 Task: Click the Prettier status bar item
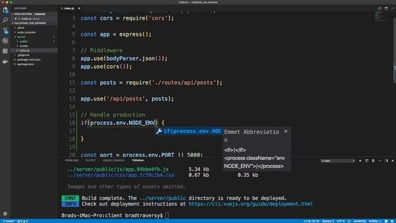[375, 221]
